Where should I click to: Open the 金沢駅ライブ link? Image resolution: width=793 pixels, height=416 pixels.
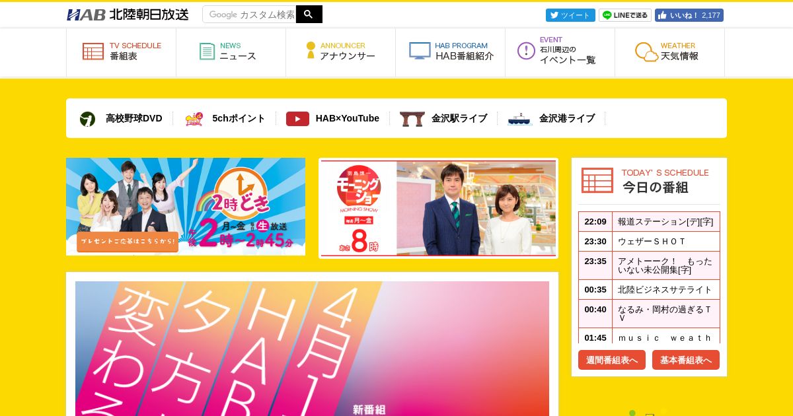459,119
